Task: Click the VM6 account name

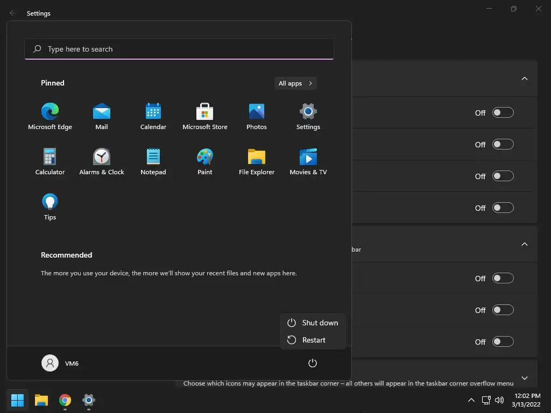Action: [72, 364]
